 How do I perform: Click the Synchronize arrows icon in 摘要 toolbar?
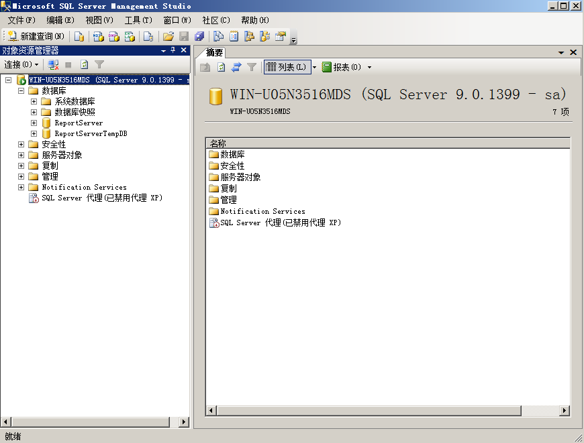236,67
